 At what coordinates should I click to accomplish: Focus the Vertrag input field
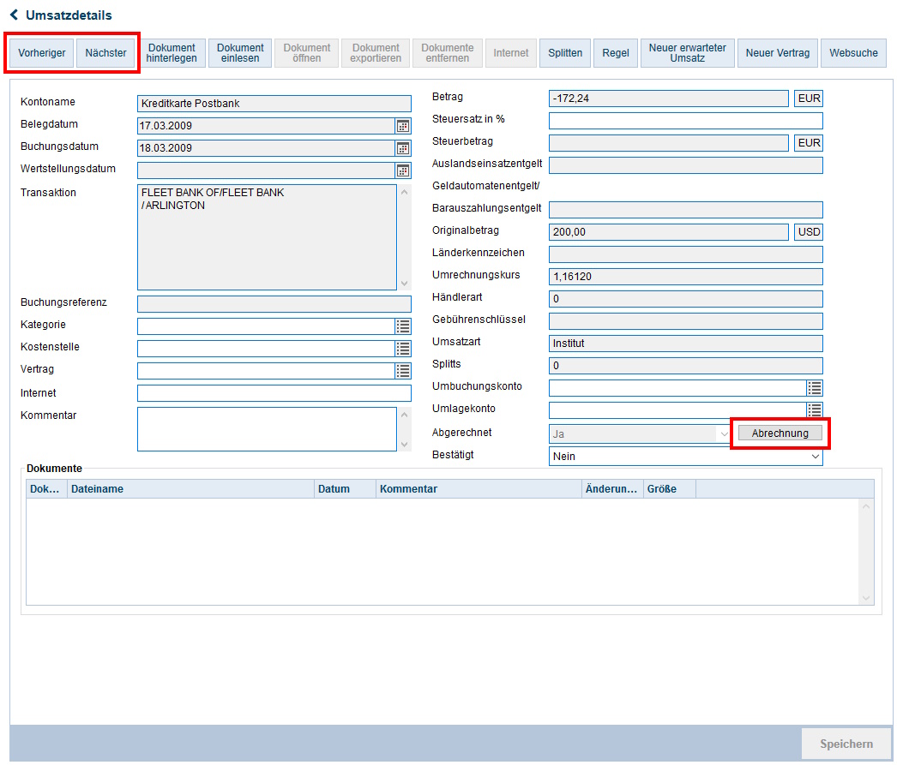pyautogui.click(x=266, y=371)
